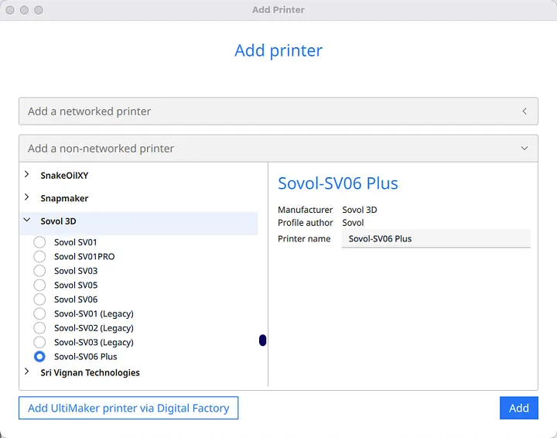Select Sovol-SV03 (Legacy) radio button
Viewport: 557px width, 438px height.
[39, 342]
